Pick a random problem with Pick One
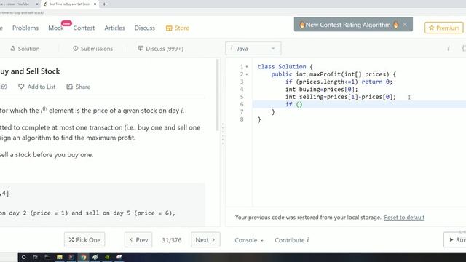The image size is (466, 262). click(x=84, y=239)
